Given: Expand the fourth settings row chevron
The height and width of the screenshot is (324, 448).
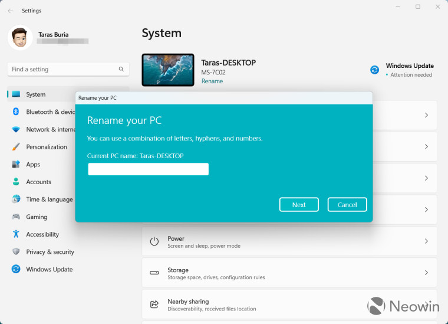Looking at the screenshot, I should point(426,210).
